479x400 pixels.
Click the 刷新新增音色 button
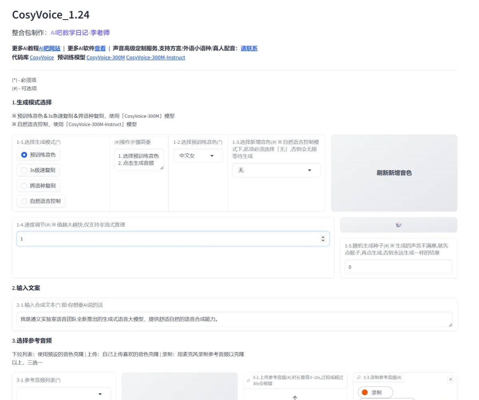click(394, 173)
